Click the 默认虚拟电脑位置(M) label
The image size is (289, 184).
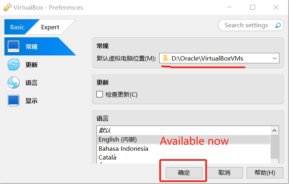click(x=126, y=59)
